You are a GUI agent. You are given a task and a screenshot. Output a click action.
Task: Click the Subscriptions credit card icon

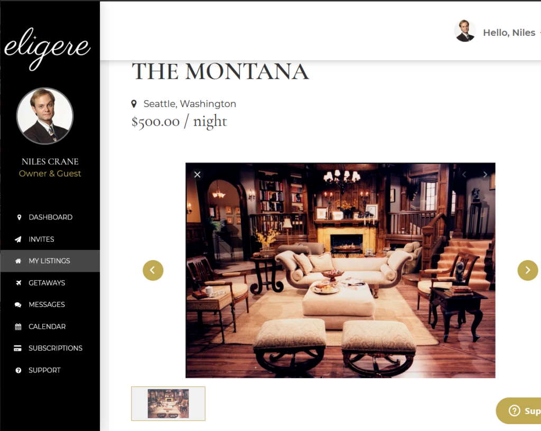(x=17, y=348)
